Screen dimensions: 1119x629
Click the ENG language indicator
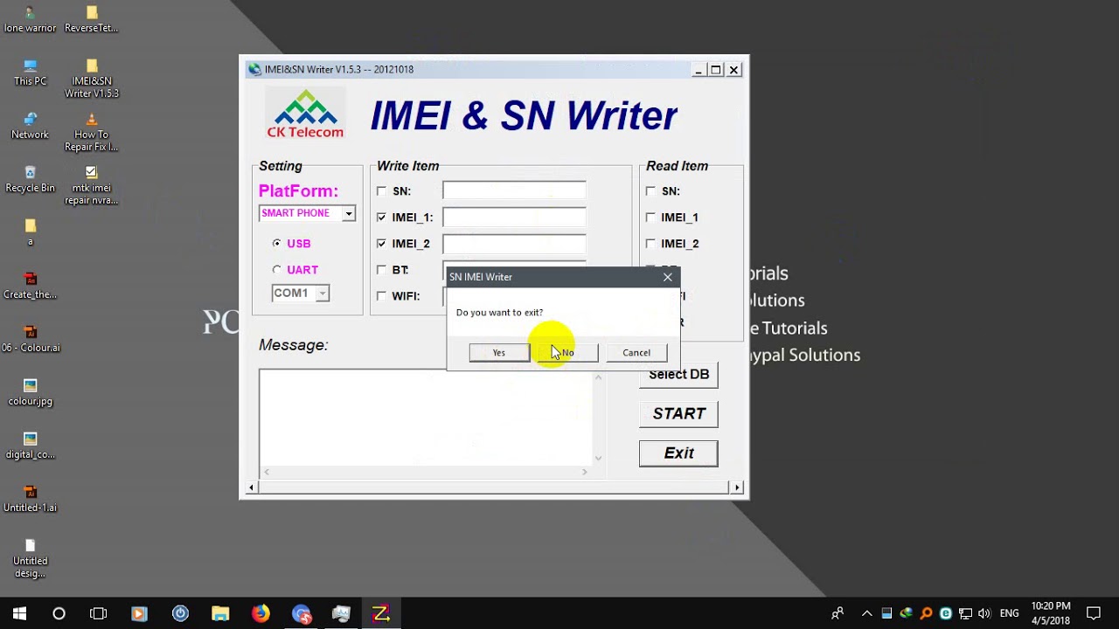[1010, 613]
